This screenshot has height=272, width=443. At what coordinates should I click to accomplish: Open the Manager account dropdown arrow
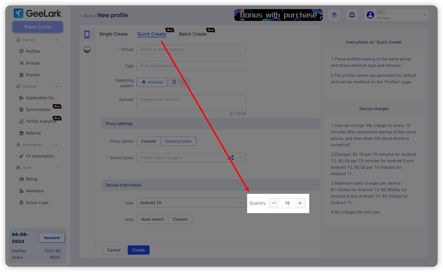pyautogui.click(x=425, y=15)
